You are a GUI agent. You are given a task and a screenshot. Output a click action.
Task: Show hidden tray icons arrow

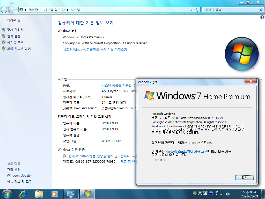[222, 194]
